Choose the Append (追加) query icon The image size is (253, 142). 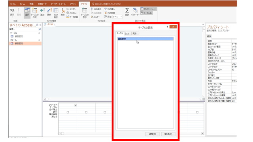point(42,12)
